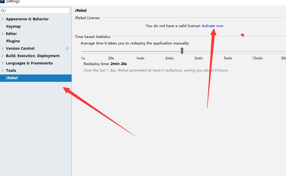
Task: Click 'You do not have a valid license!' text
Action: coord(173,26)
